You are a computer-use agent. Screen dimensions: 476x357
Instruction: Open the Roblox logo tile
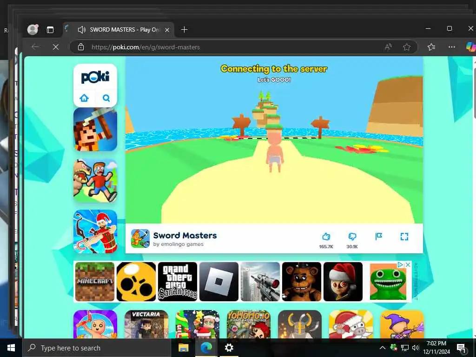pos(219,282)
